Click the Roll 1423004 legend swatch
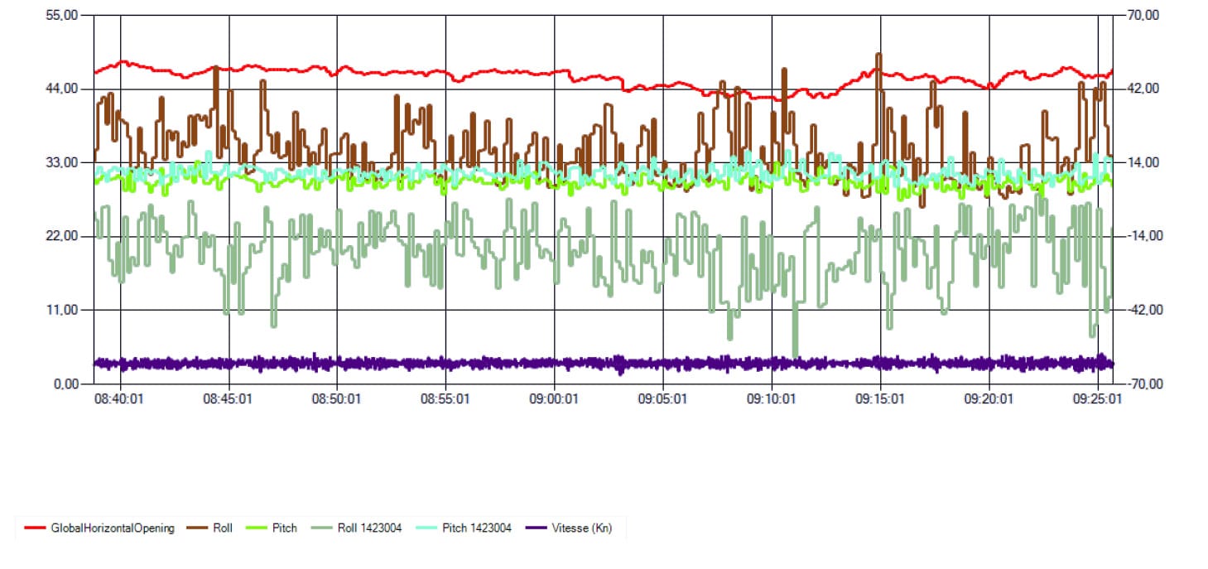This screenshot has width=1208, height=569. point(320,528)
